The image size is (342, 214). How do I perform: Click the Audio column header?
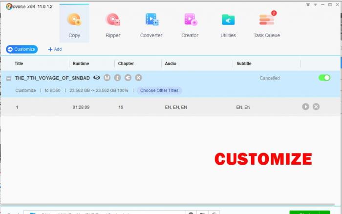click(x=171, y=64)
